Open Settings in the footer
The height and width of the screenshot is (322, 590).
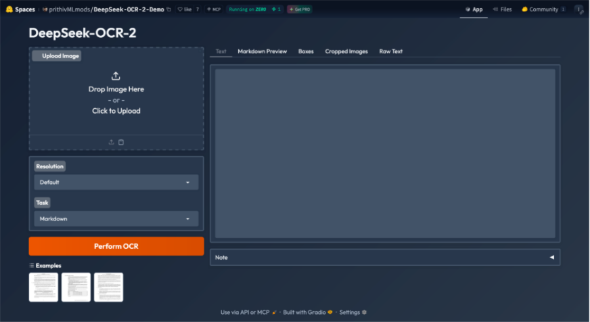click(353, 313)
